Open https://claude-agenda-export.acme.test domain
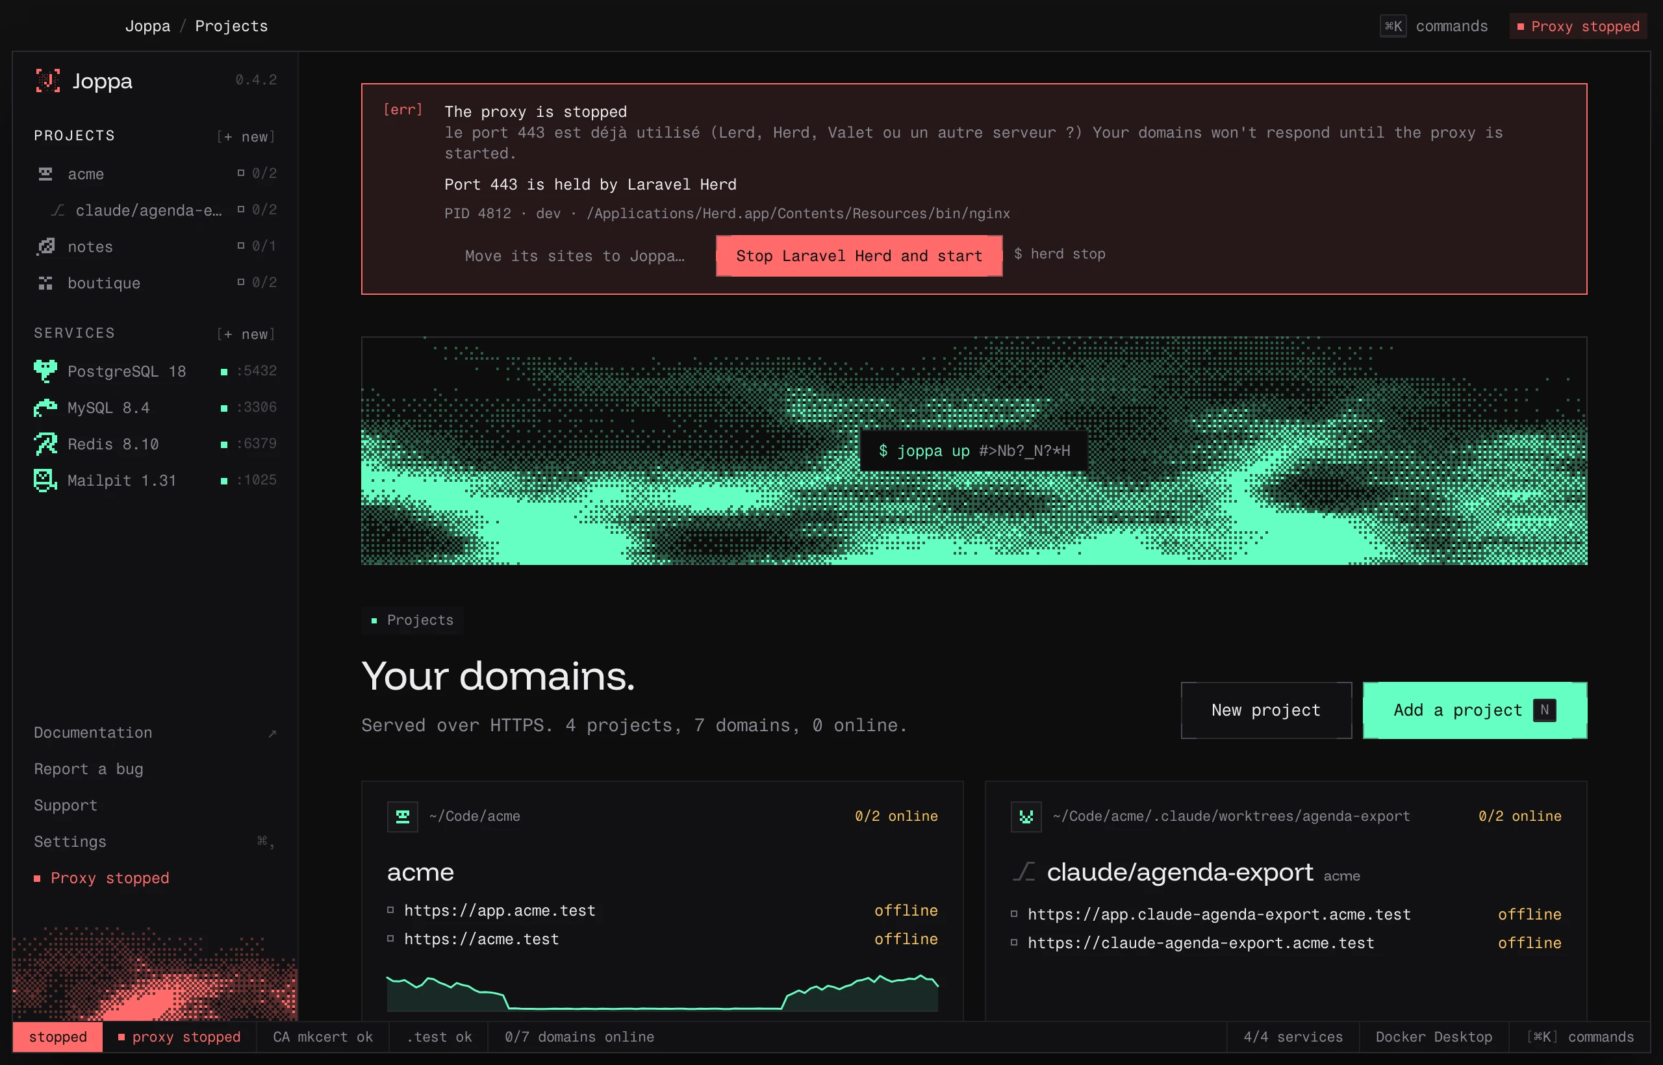The width and height of the screenshot is (1663, 1065). (1201, 943)
